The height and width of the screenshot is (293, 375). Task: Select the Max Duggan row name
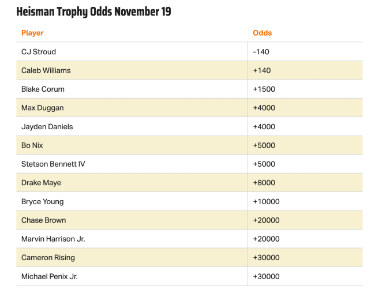pos(43,108)
